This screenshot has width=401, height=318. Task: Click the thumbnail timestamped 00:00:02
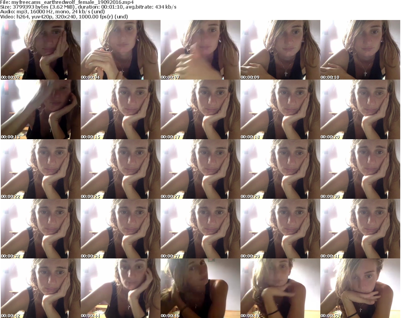coord(40,50)
